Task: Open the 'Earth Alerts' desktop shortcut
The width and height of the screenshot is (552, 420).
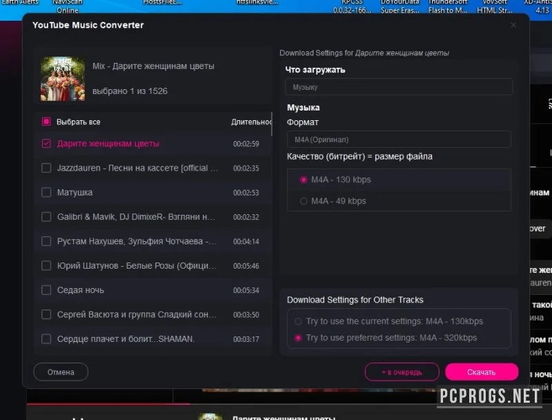Action: 20,3
